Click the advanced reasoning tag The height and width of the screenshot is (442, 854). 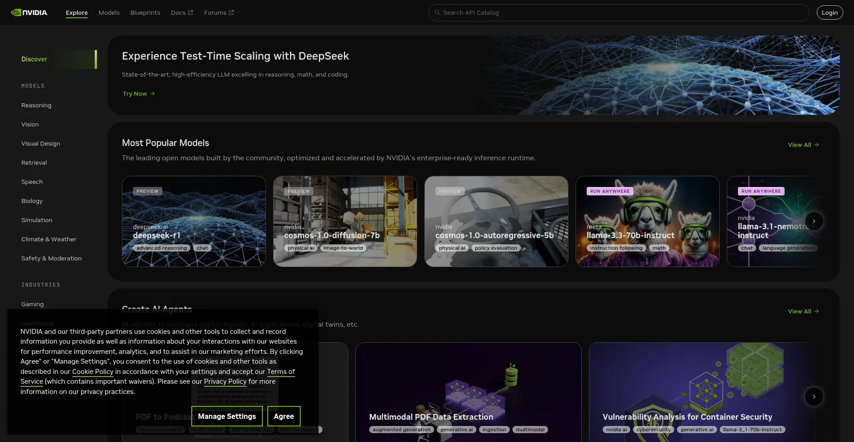click(x=161, y=248)
